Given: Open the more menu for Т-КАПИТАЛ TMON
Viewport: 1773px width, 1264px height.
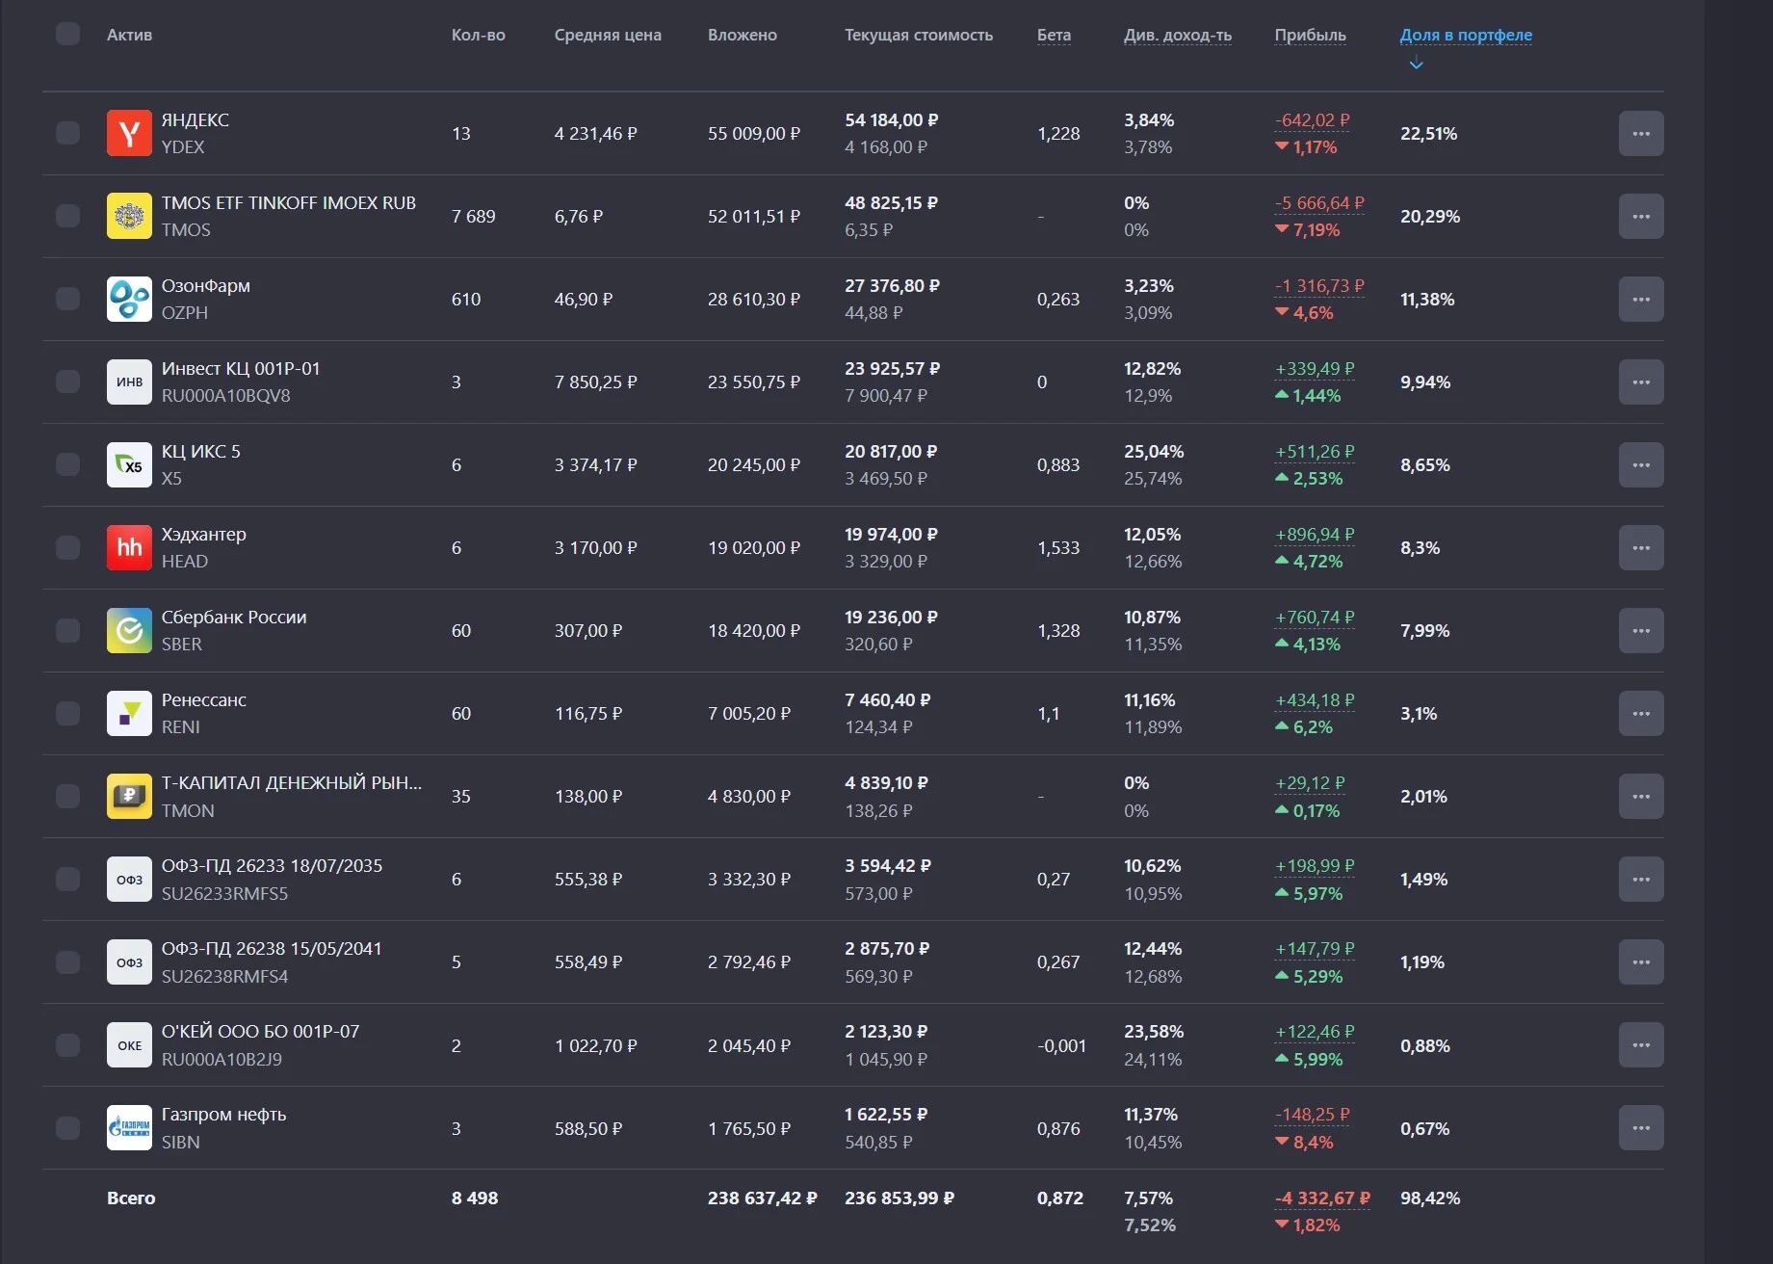Looking at the screenshot, I should pos(1641,796).
